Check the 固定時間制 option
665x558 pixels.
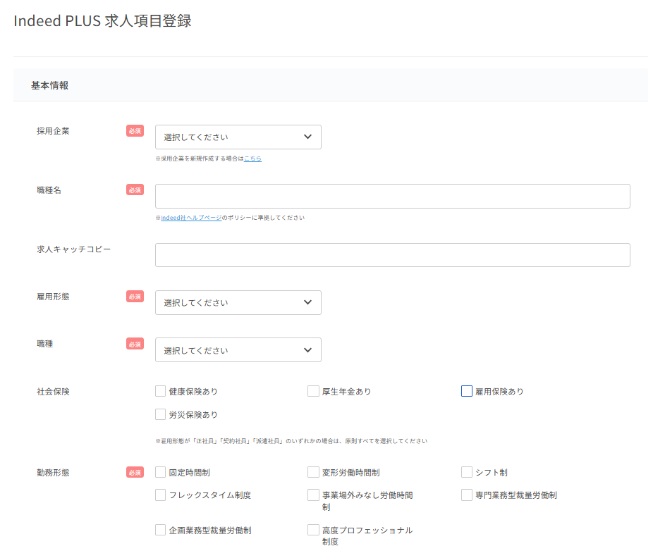(x=161, y=472)
